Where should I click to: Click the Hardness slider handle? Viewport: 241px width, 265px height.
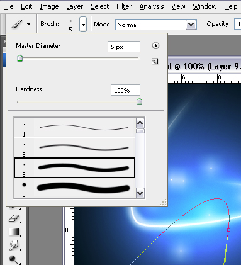coord(139,101)
